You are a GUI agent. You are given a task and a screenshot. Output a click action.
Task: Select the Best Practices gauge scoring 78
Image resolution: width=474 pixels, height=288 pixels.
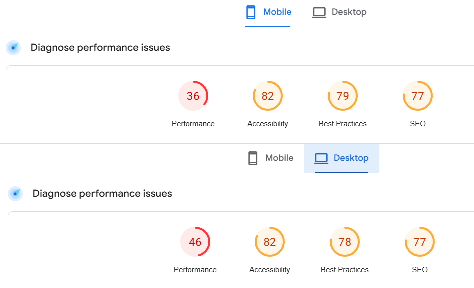(345, 242)
